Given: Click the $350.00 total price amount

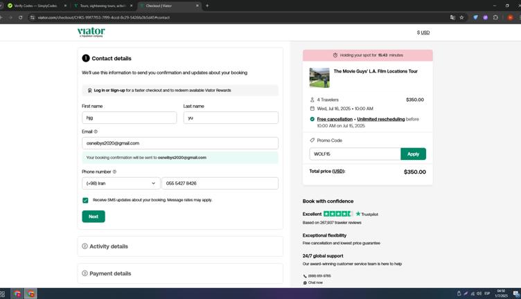Looking at the screenshot, I should (x=415, y=172).
